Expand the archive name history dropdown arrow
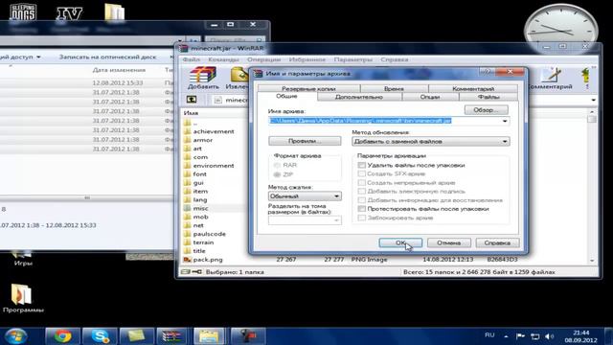 [x=505, y=121]
